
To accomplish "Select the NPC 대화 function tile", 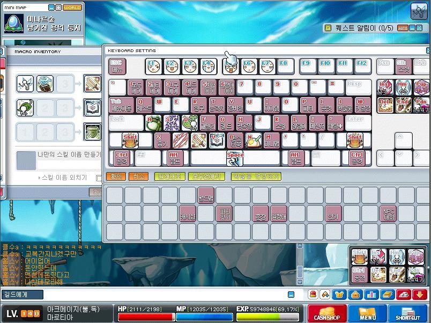I will (x=388, y=214).
